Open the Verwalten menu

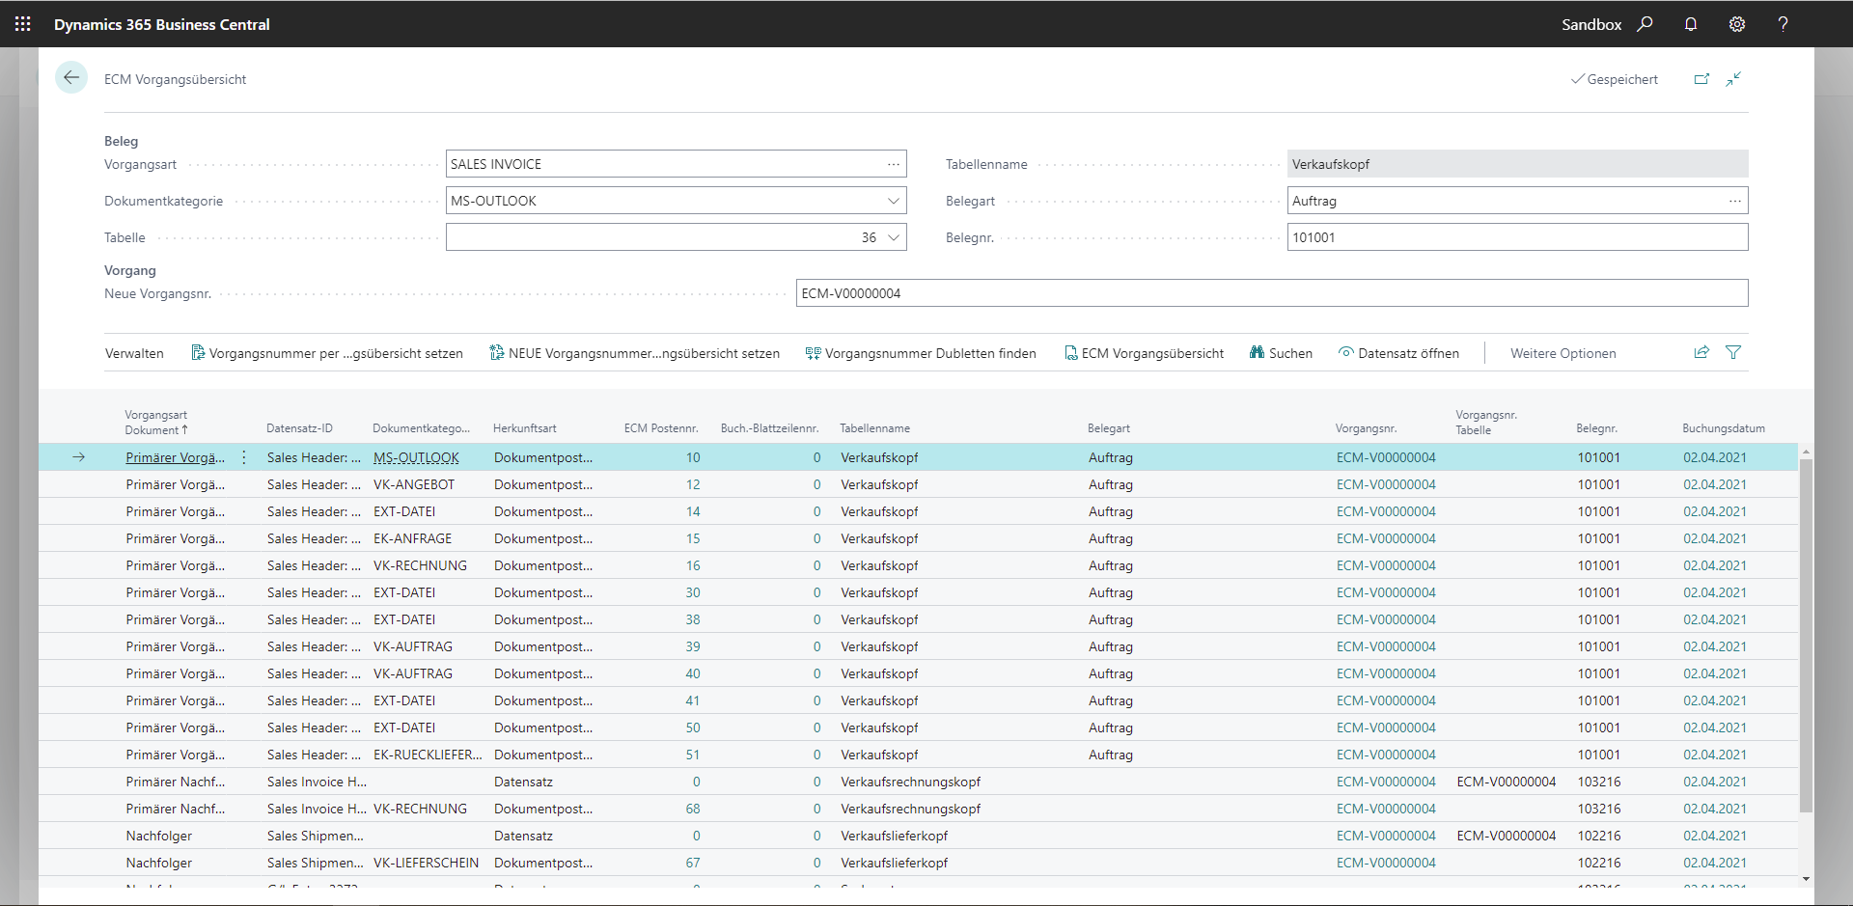[x=134, y=353]
